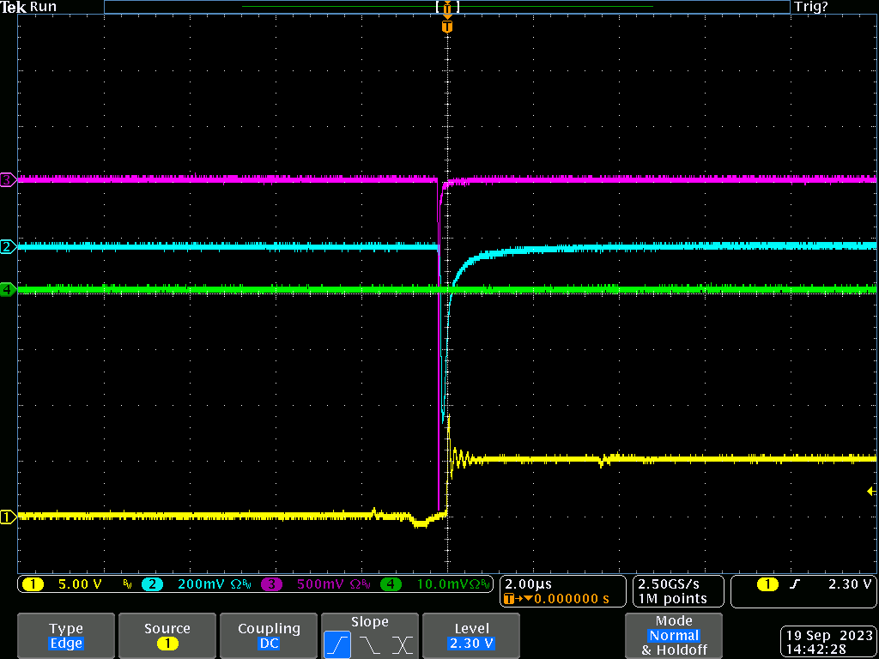879x659 pixels.
Task: Click the channel 3 magenta ground marker
Action: 8,180
